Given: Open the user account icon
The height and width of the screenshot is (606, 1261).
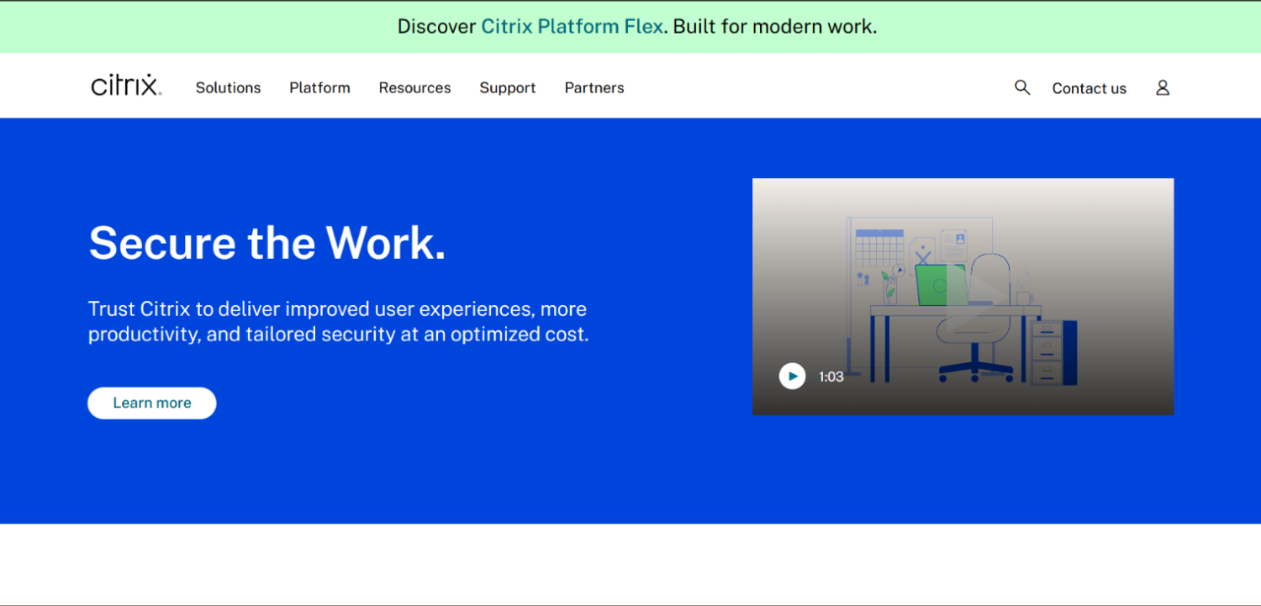Looking at the screenshot, I should [1163, 87].
